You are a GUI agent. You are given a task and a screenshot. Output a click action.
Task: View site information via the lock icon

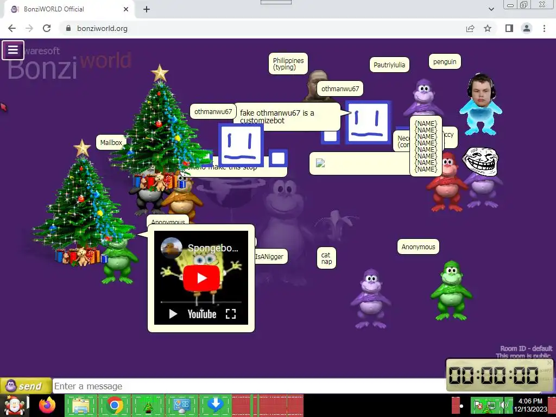68,28
